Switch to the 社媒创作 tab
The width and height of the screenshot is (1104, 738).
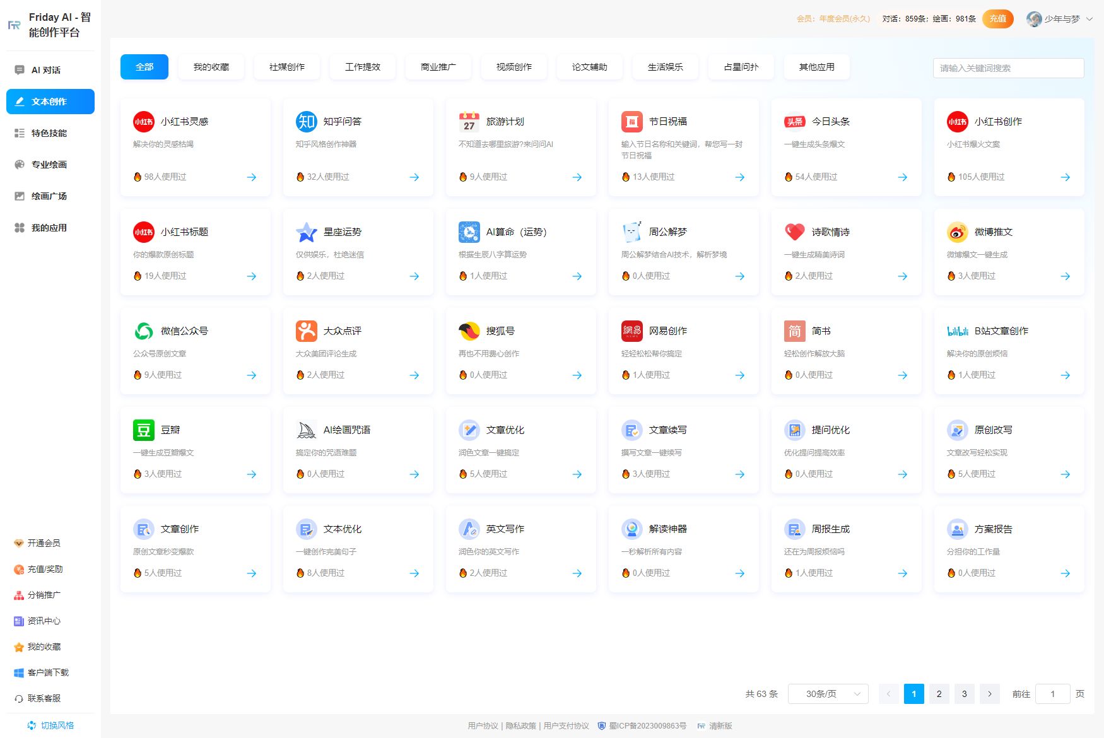(x=287, y=67)
